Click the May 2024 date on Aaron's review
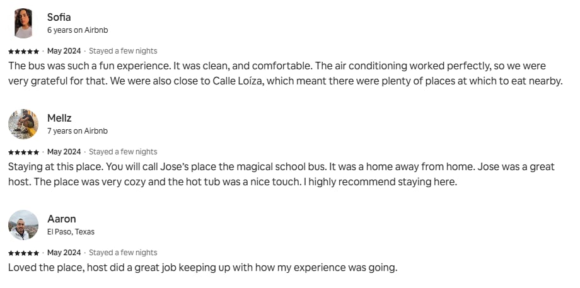Viewport: 580px width, 288px height. (64, 253)
